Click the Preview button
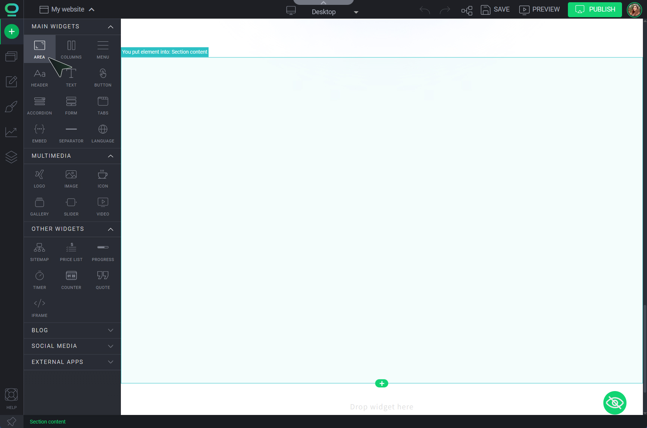647x428 pixels. pyautogui.click(x=540, y=9)
